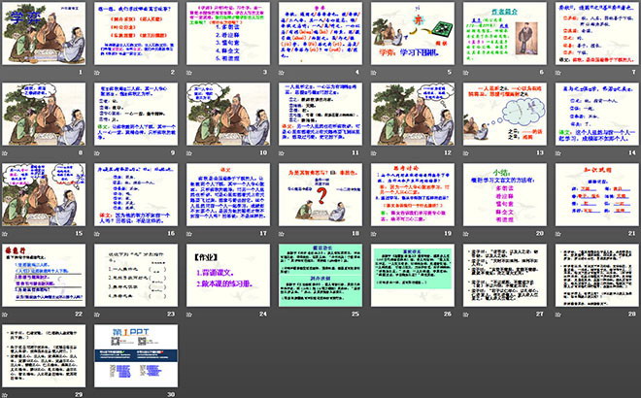This screenshot has width=641, height=398.
Task: Click animation star icon under slide 28
Action: pyautogui.click(x=558, y=315)
